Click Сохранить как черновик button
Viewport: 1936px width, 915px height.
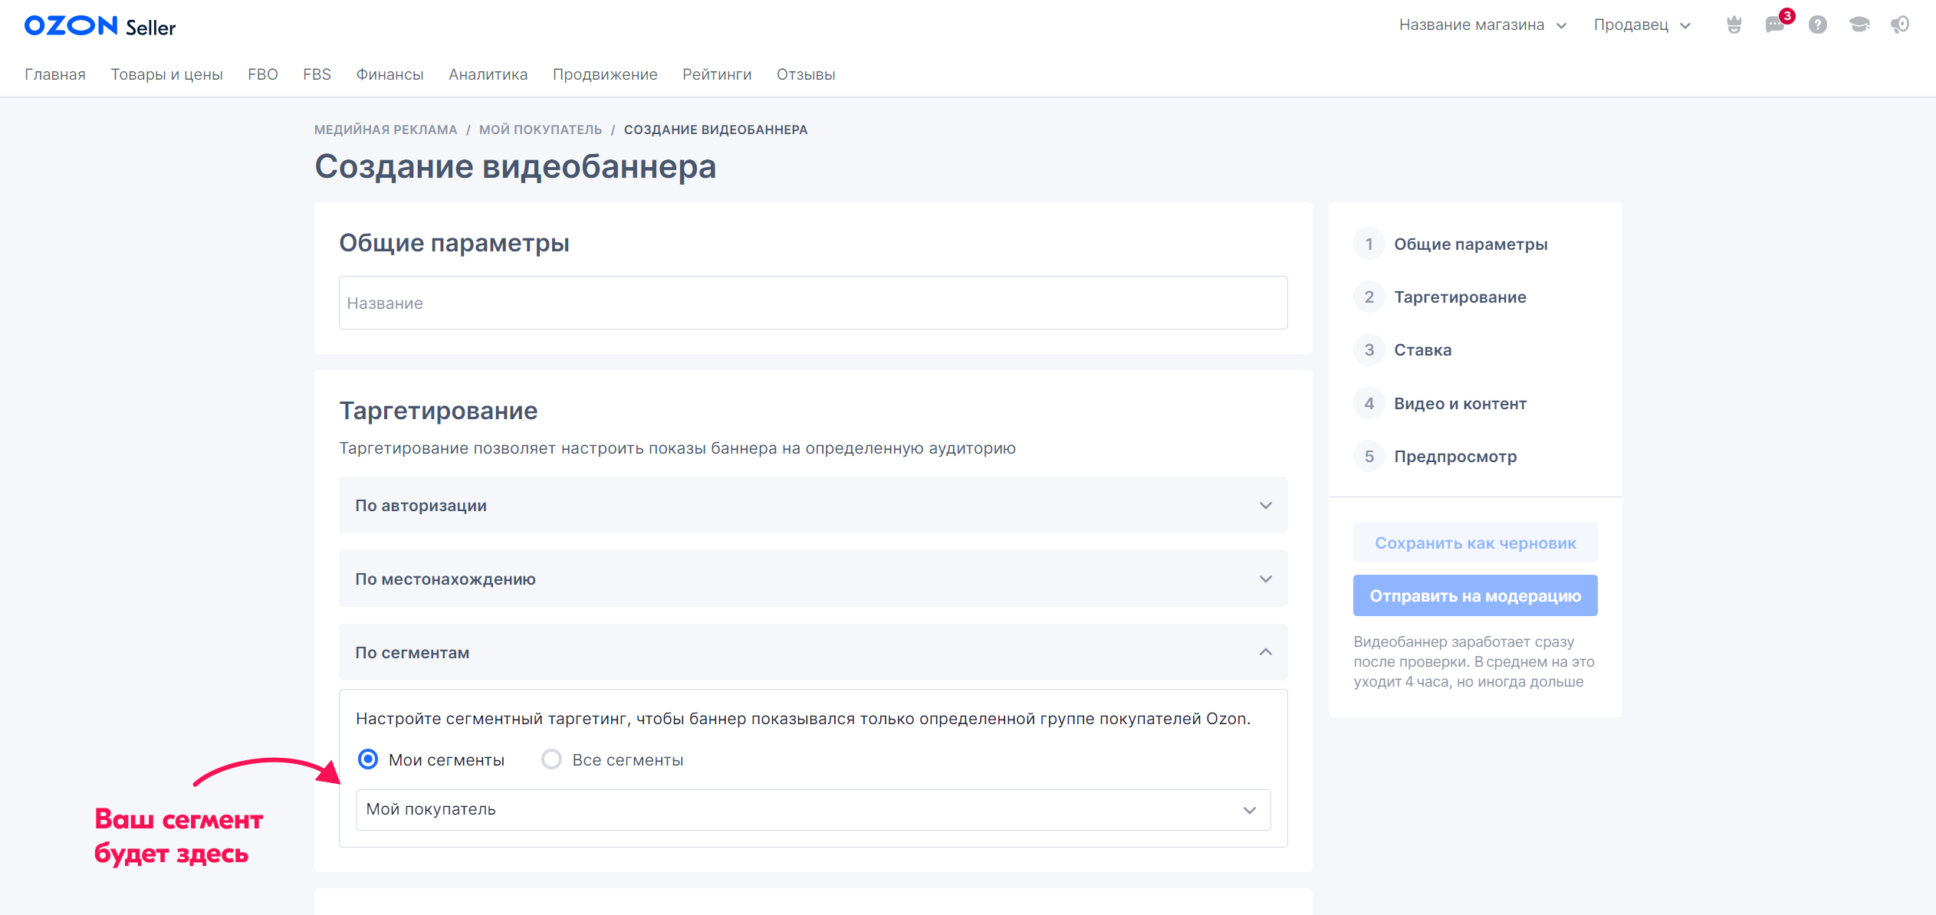click(1475, 543)
